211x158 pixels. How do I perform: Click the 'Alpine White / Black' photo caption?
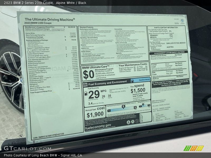(x=71, y=3)
